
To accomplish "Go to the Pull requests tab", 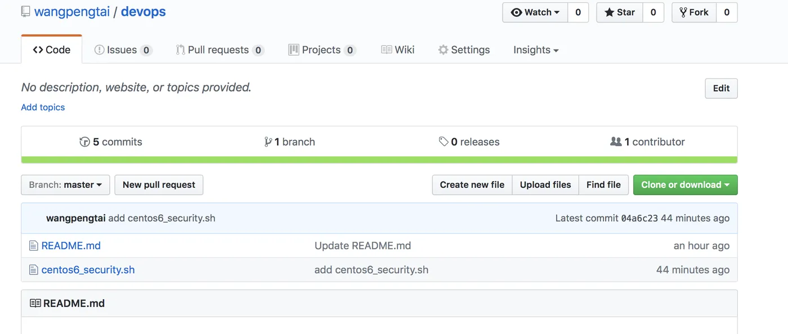I will [220, 50].
